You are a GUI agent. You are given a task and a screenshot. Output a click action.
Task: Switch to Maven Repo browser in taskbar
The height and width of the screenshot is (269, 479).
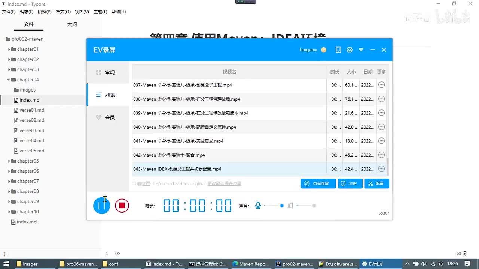pos(251,264)
